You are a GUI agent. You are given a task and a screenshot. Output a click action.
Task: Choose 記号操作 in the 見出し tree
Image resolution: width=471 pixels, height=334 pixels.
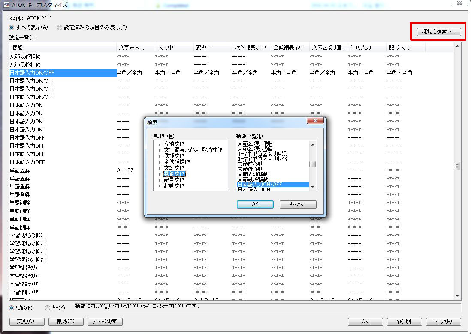tap(174, 179)
